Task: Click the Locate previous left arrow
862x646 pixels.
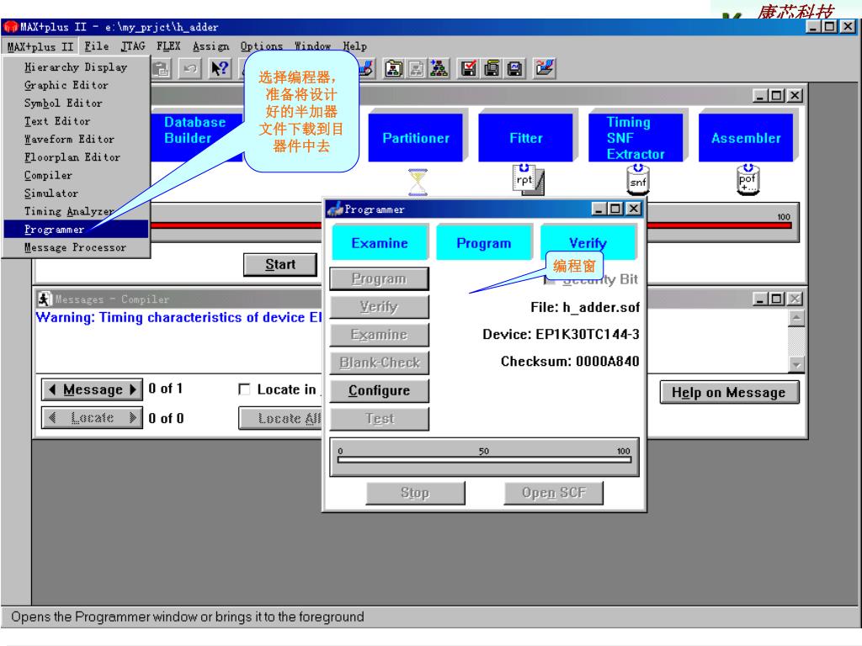Action: click(x=52, y=417)
